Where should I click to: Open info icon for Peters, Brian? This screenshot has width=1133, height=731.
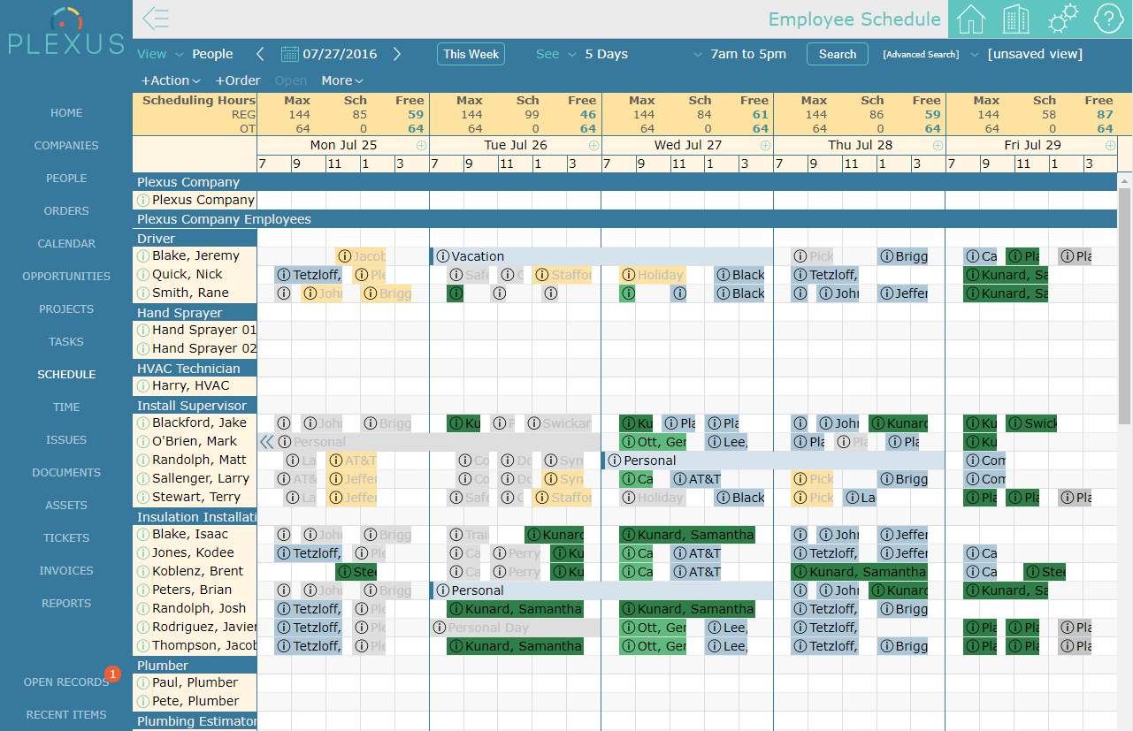pyautogui.click(x=143, y=590)
